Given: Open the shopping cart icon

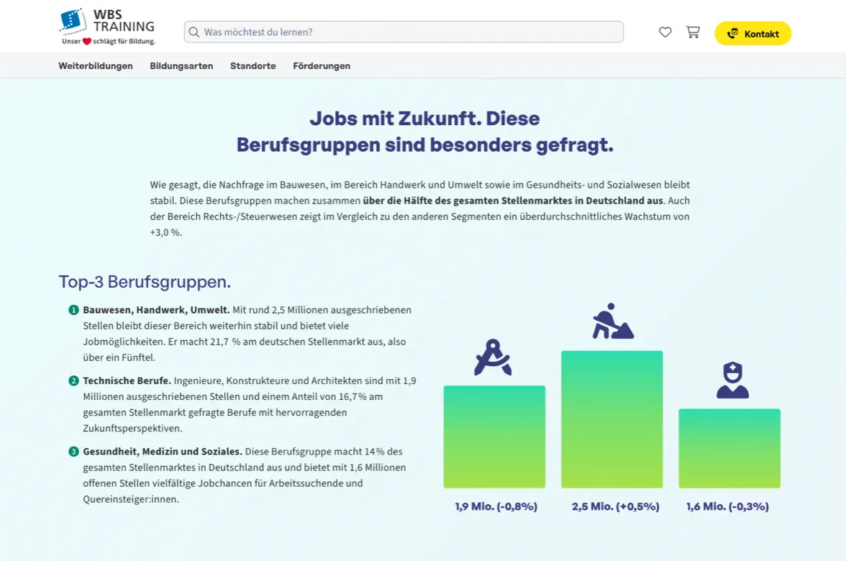Looking at the screenshot, I should (x=693, y=32).
